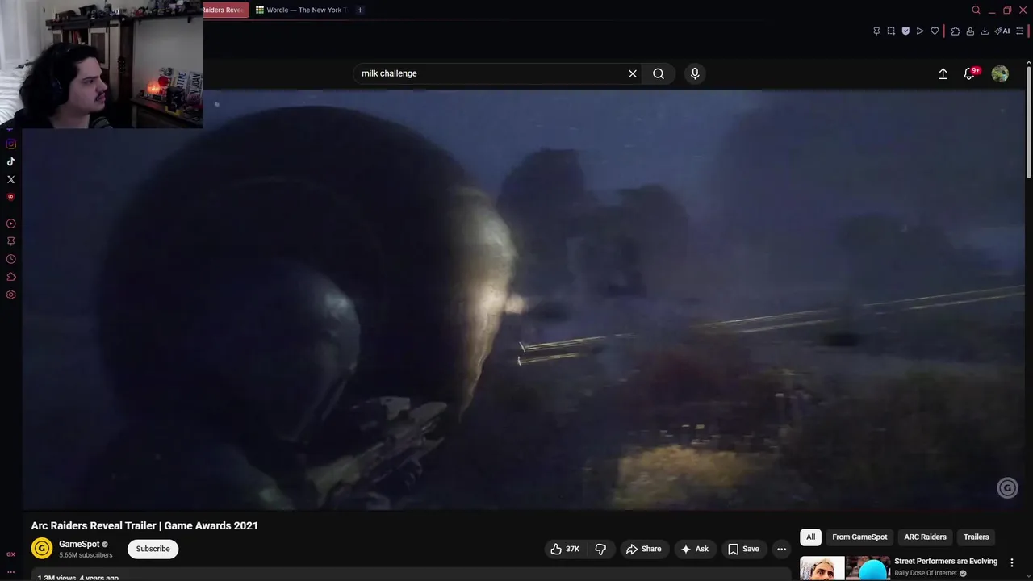Open sidebar browsing history clock
The height and width of the screenshot is (581, 1033).
10,259
